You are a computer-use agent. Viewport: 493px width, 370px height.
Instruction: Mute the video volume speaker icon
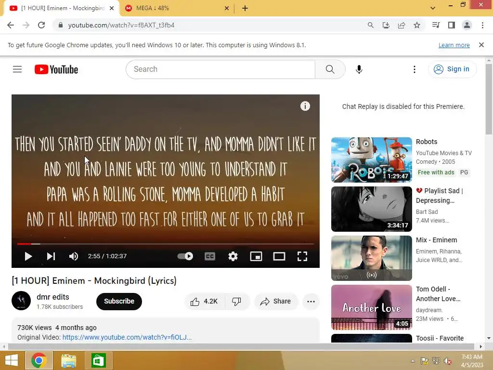coord(74,256)
